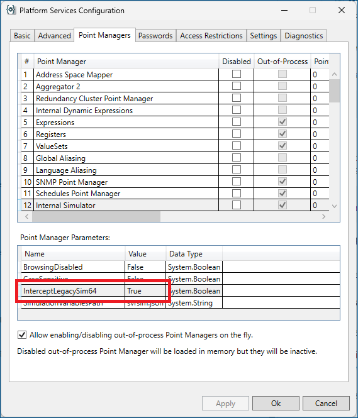Minimize the configuration window

tap(284, 10)
